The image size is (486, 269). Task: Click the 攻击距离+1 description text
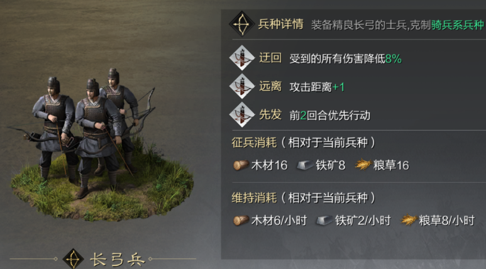[x=317, y=87]
